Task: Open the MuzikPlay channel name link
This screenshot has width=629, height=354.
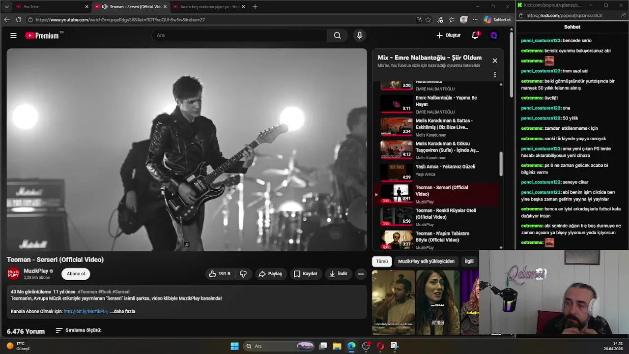Action: pyautogui.click(x=36, y=271)
